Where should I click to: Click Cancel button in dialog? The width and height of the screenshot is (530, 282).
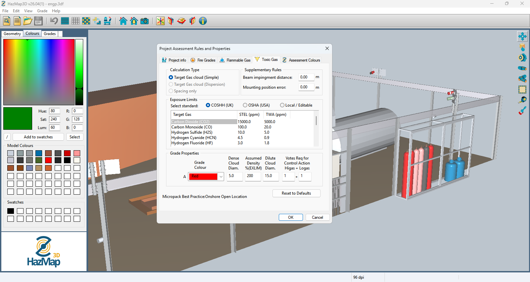(317, 217)
